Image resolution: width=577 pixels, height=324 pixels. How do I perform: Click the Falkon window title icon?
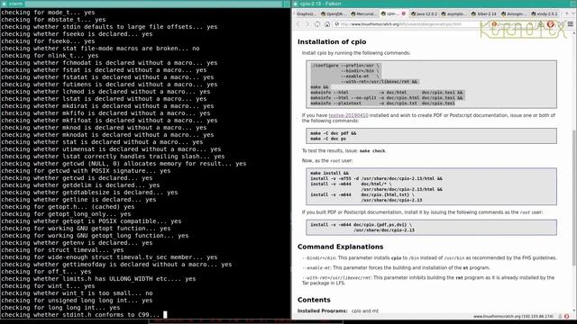point(296,4)
